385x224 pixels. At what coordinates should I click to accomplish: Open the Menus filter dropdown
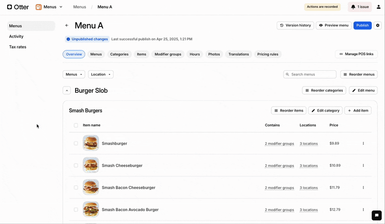pyautogui.click(x=74, y=75)
